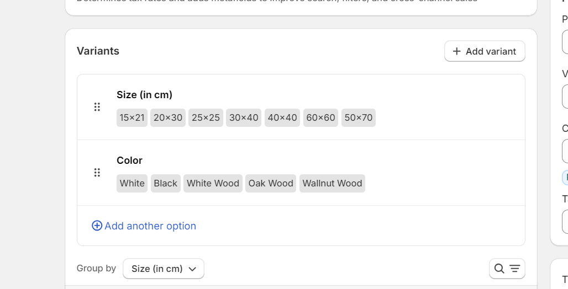Screen dimensions: 568x289
Task: Select the 60×60 size tag
Action: (x=320, y=117)
